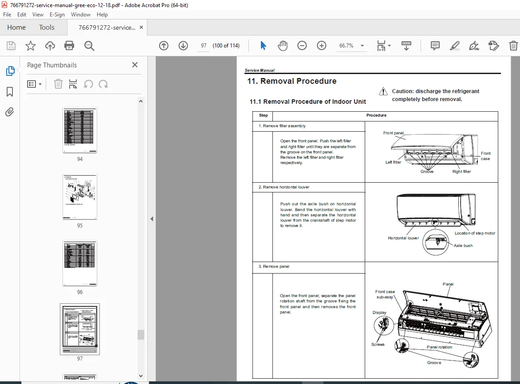Rotate page clockwise in thumbnails panel
520x384 pixels.
coord(103,84)
